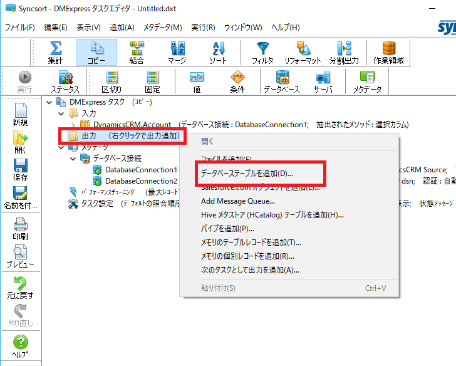Screen dimensions: 456x366
Task: Add a 区切り (delimited) record layout
Action: [111, 81]
